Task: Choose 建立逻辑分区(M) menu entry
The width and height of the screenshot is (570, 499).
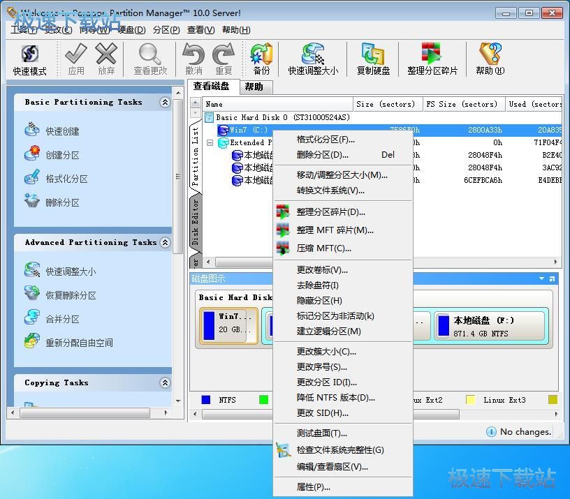Action: coord(343,332)
